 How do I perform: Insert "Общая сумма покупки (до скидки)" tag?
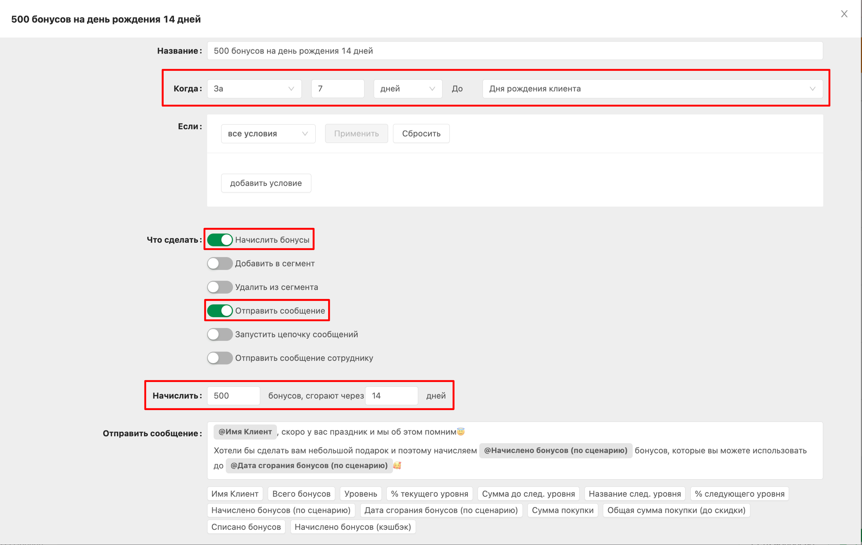[676, 510]
